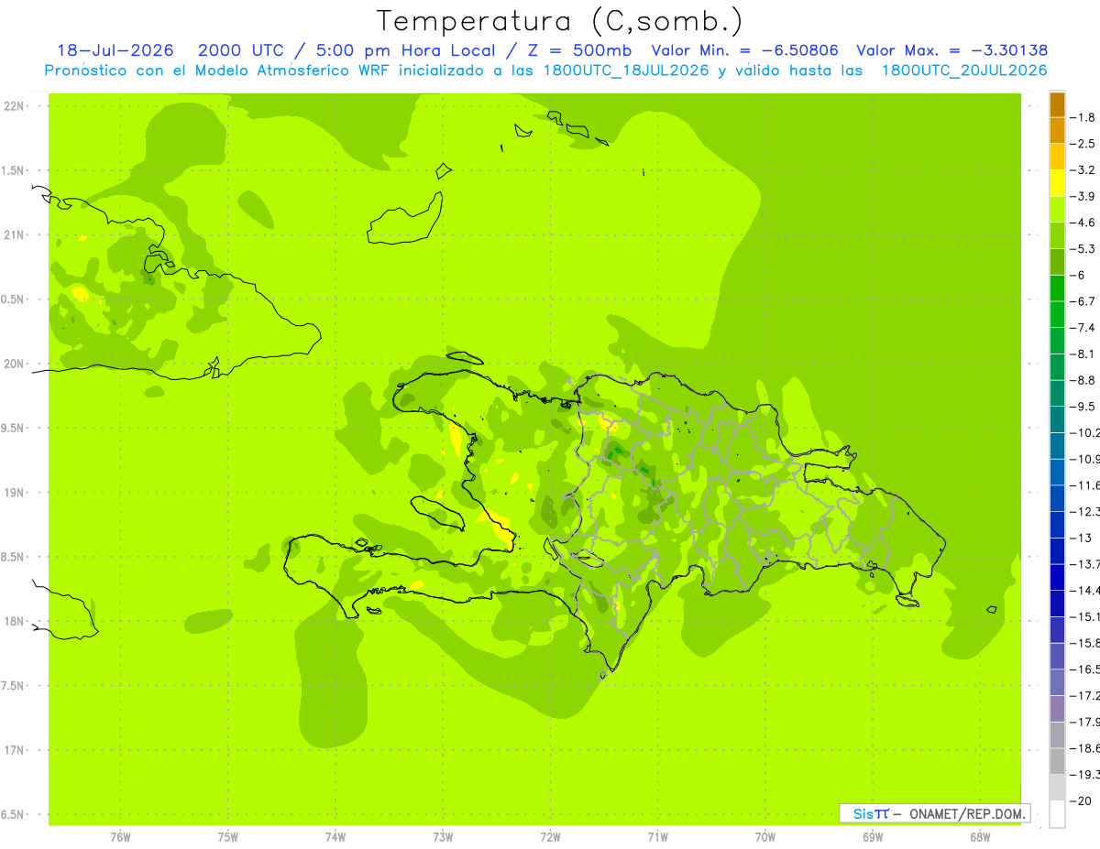This screenshot has height=849, width=1100.
Task: Click the yellow swatch between -3.2 and -3.9
Action: (x=1057, y=183)
